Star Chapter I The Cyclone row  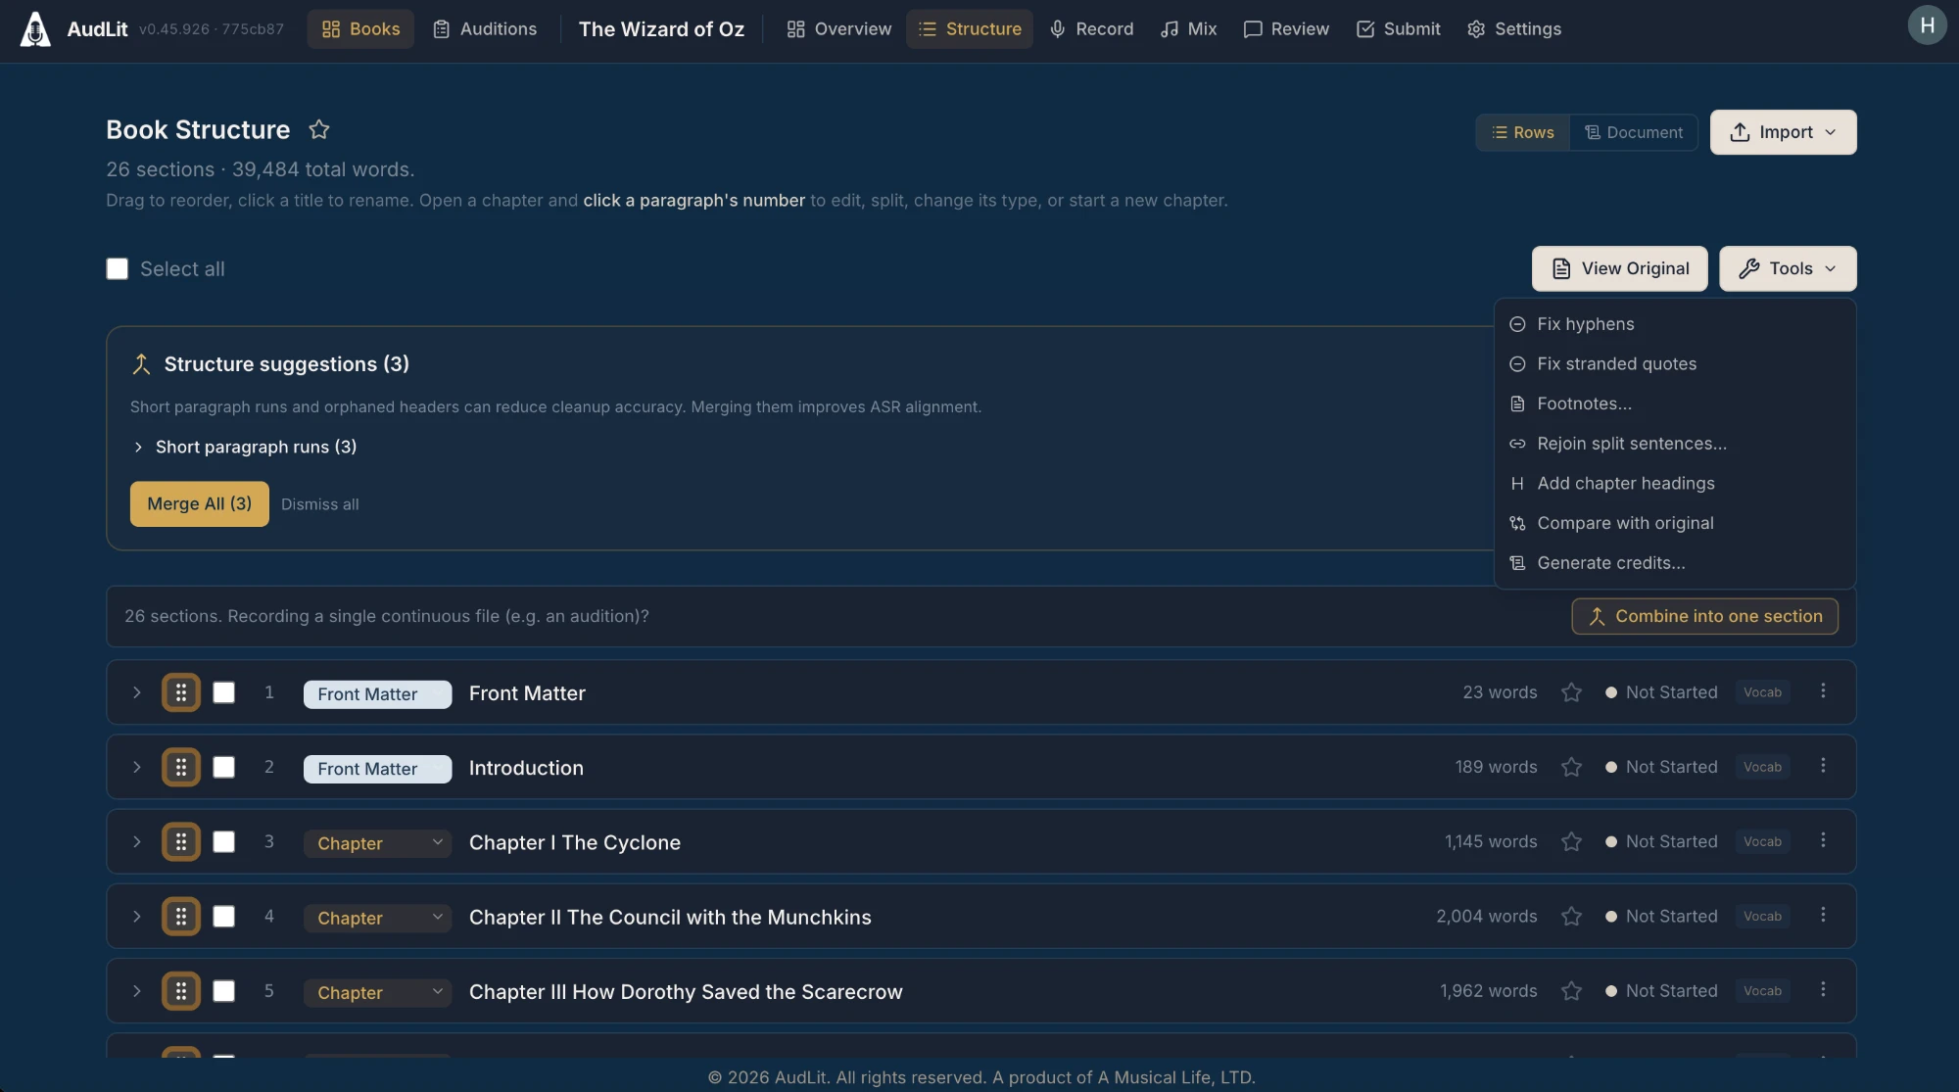pyautogui.click(x=1571, y=841)
